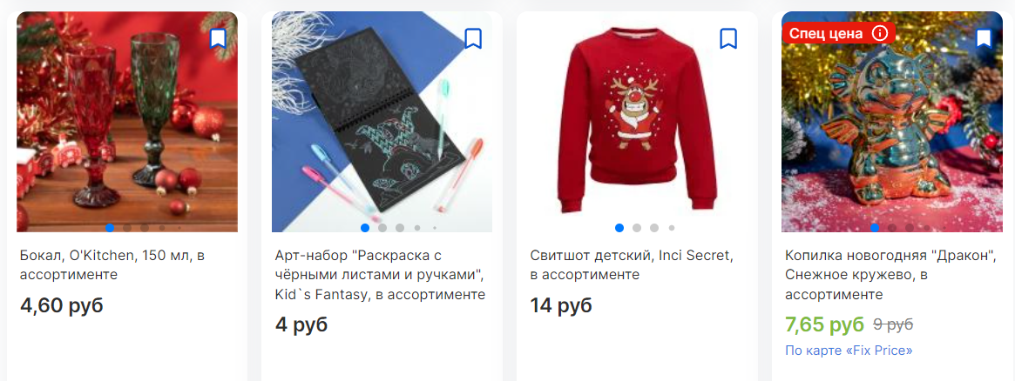Click the Спец цена red badge
Viewport: 1015px width, 381px height.
point(839,34)
